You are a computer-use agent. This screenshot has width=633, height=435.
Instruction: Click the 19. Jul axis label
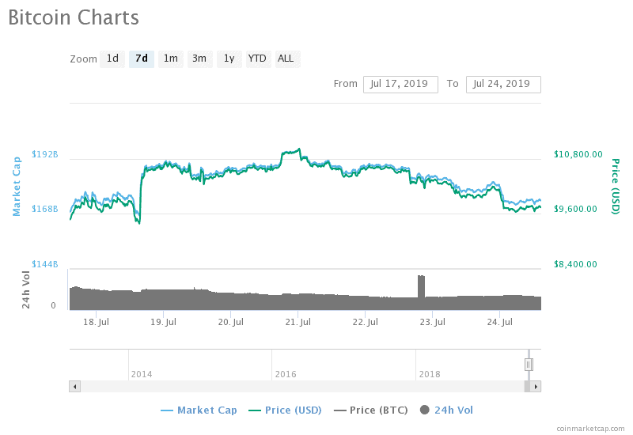point(164,322)
